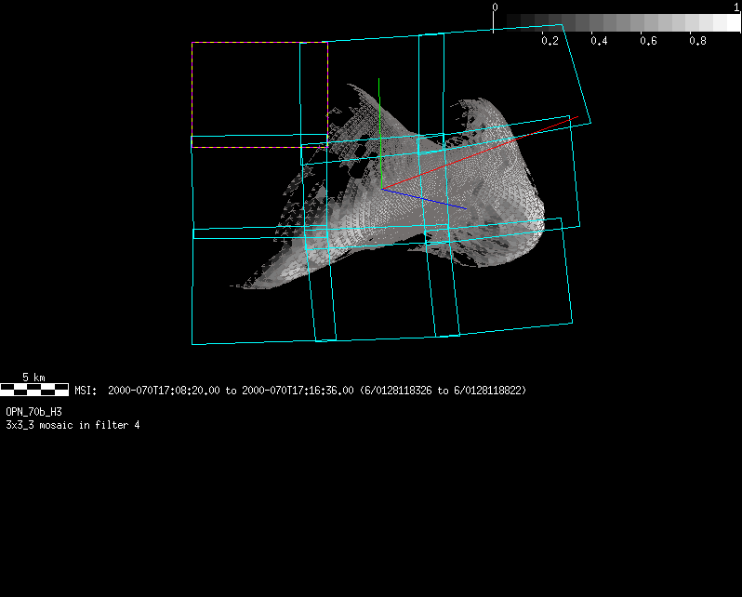Click the MSI end timestamp 2000-070T17:16:36.00
742x597 pixels.
pos(298,391)
